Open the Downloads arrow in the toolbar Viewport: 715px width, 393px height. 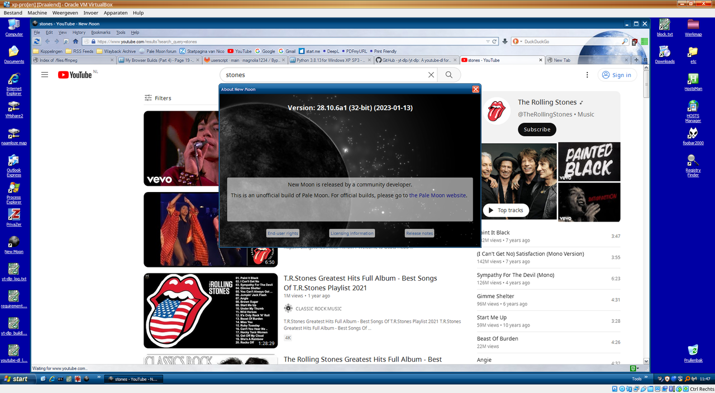(505, 41)
